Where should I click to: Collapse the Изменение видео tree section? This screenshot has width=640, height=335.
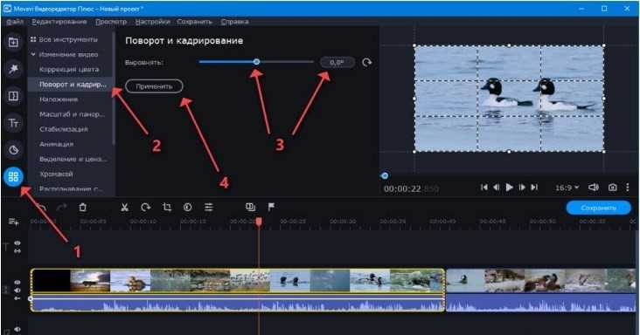coord(33,54)
